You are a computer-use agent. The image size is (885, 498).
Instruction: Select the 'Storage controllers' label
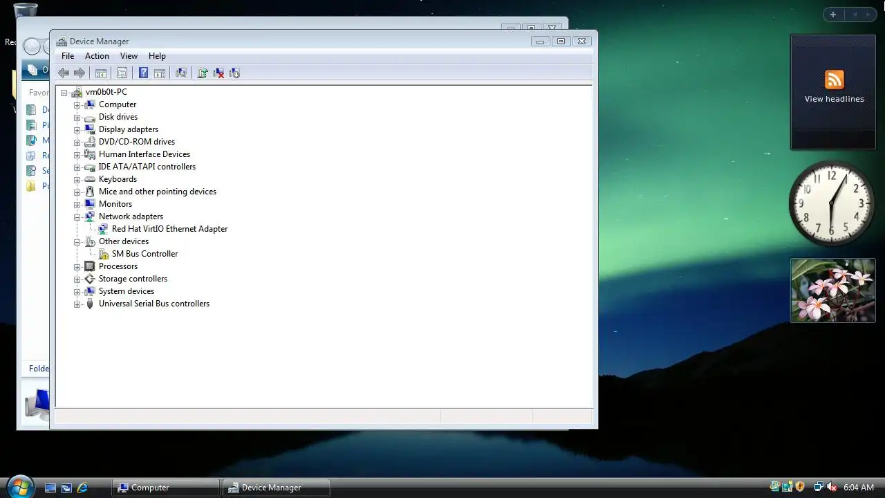(x=133, y=279)
